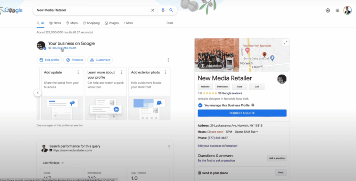Click the Impressions metric card
The width and height of the screenshot is (356, 181).
click(x=105, y=174)
